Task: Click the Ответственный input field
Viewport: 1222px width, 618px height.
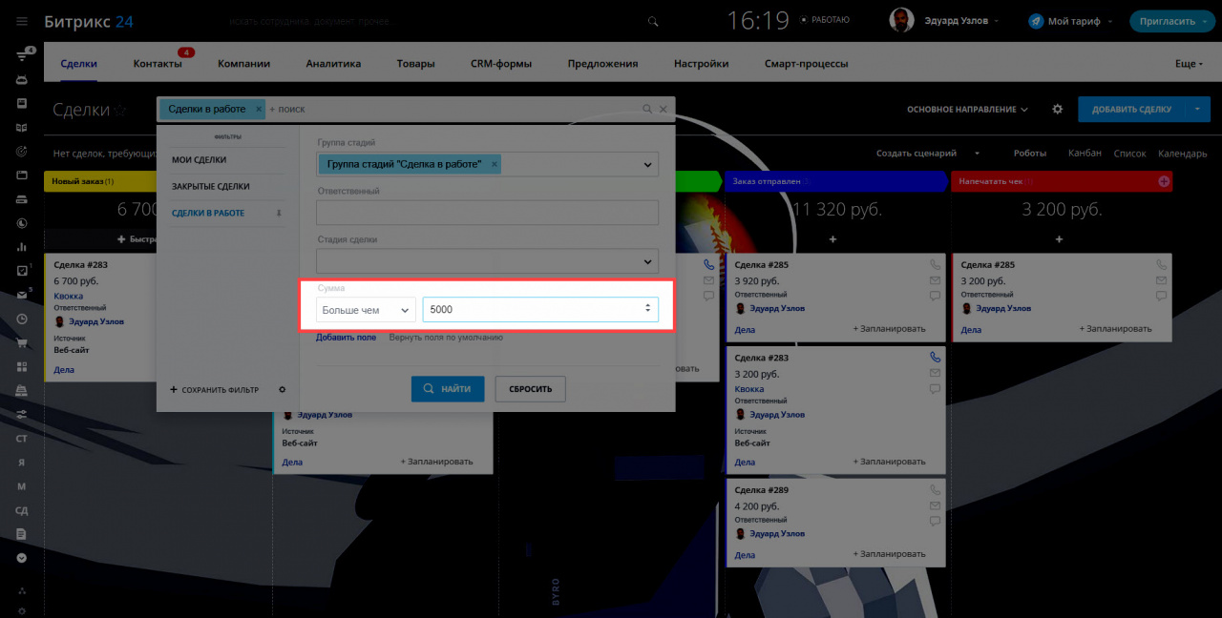Action: point(488,213)
